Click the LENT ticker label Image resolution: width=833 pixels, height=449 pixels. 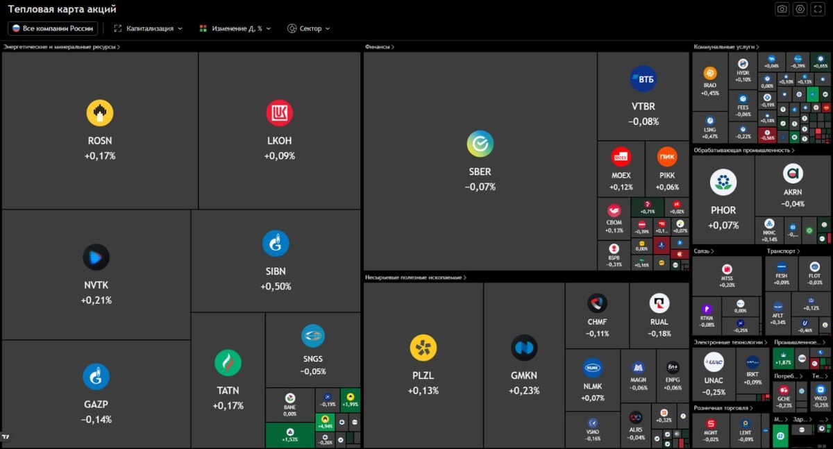tap(746, 432)
